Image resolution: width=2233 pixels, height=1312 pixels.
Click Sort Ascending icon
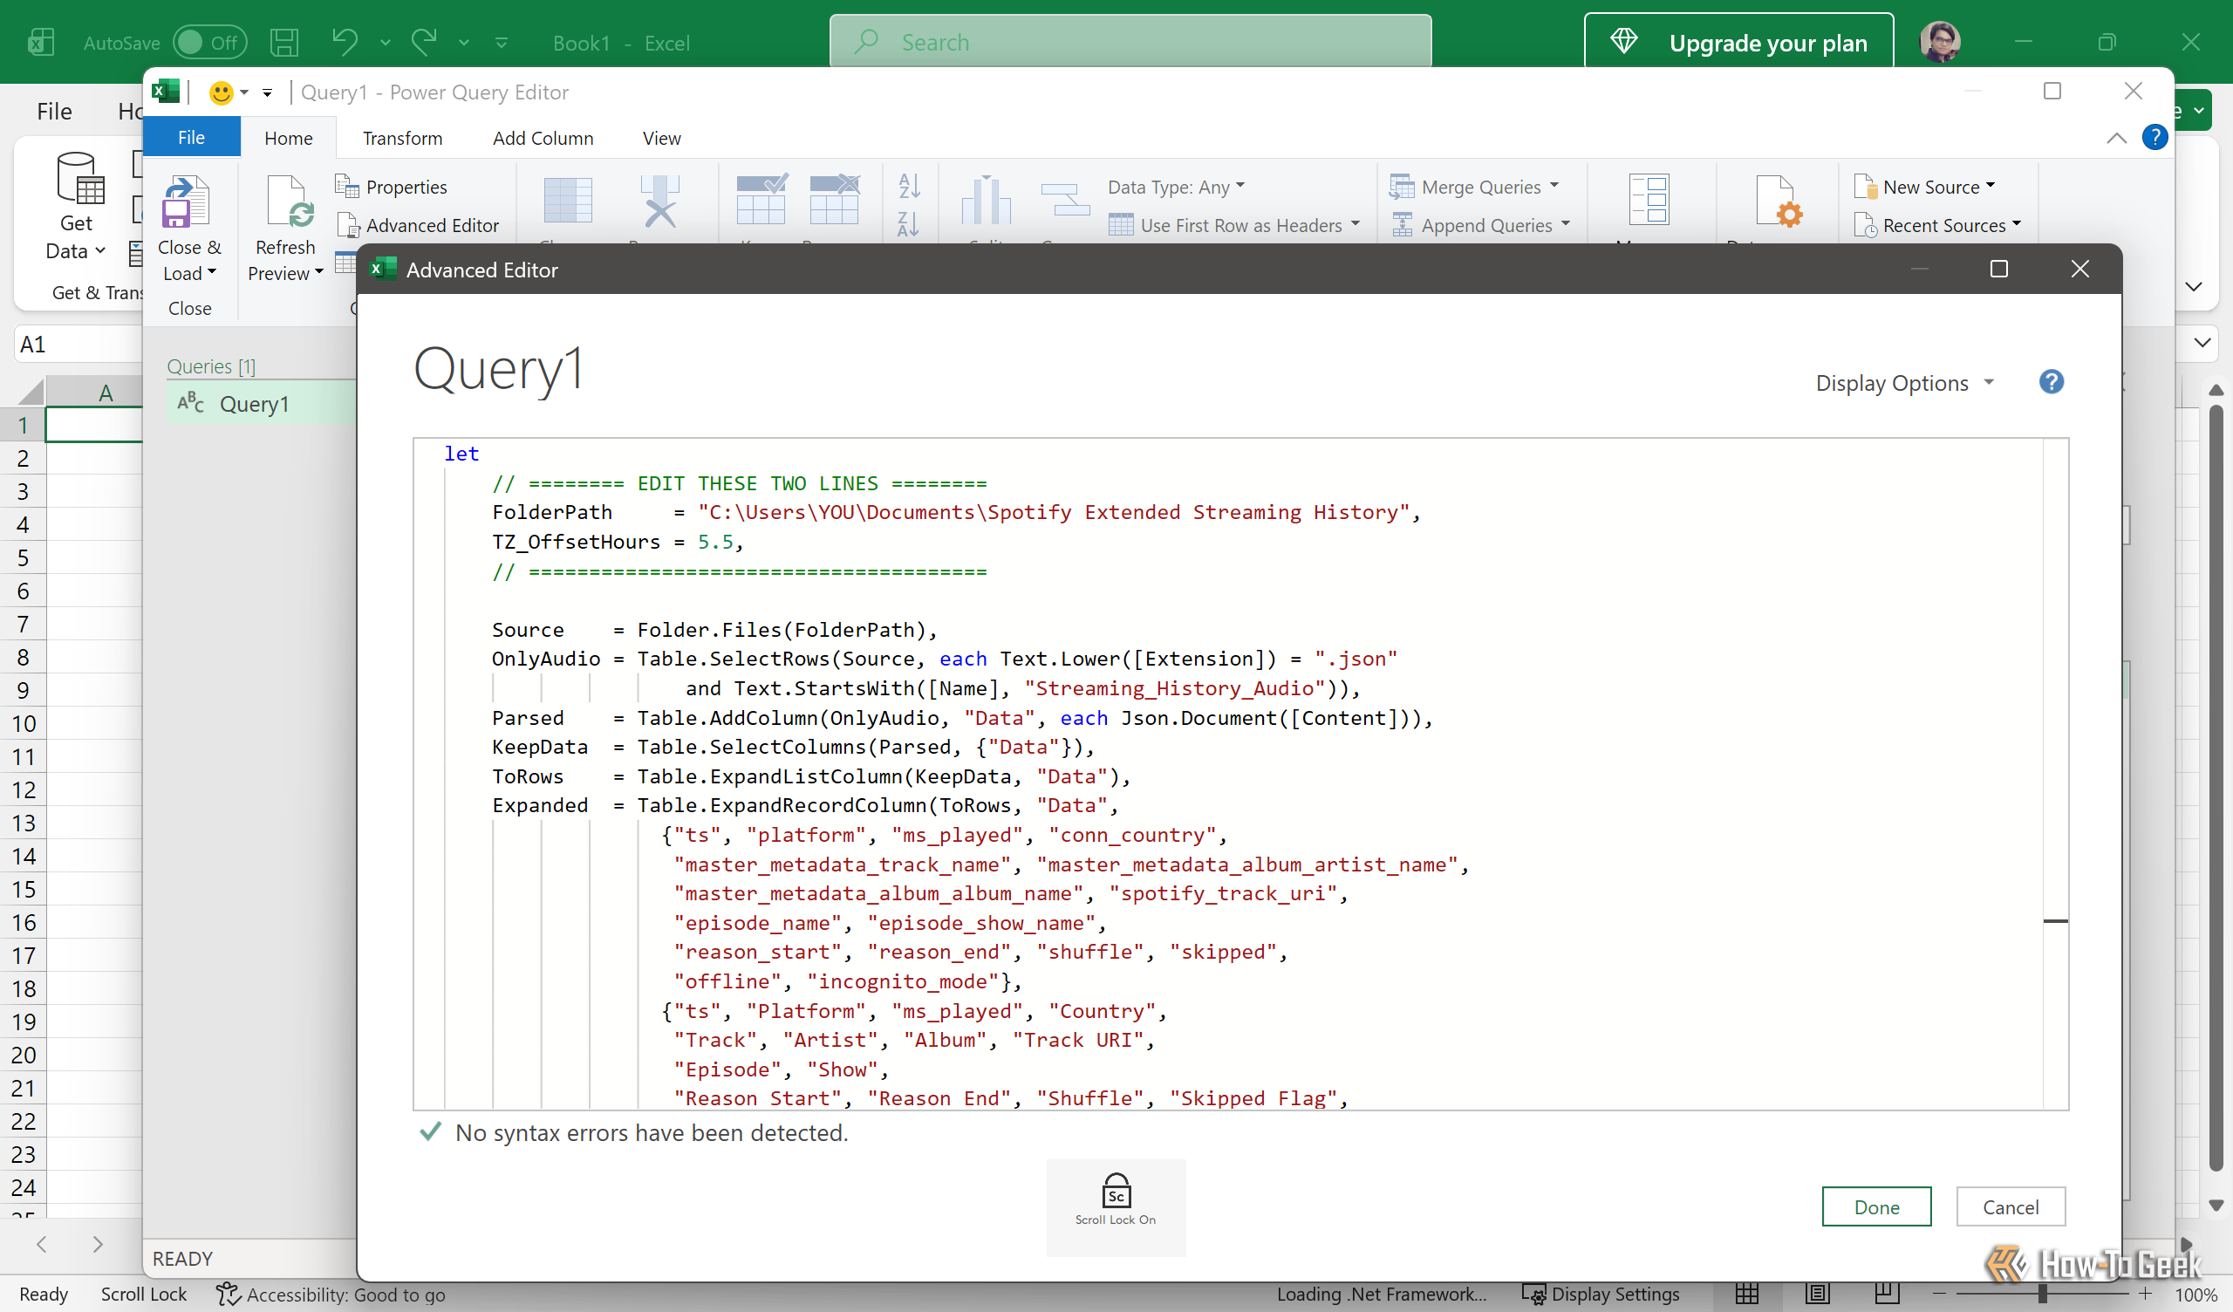tap(909, 185)
